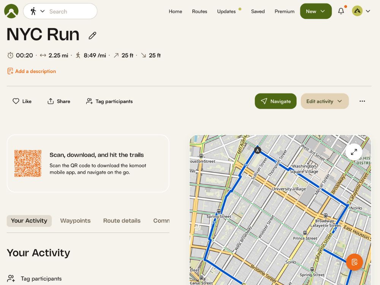Click the orange floating note button on map
The height and width of the screenshot is (285, 380).
354,262
